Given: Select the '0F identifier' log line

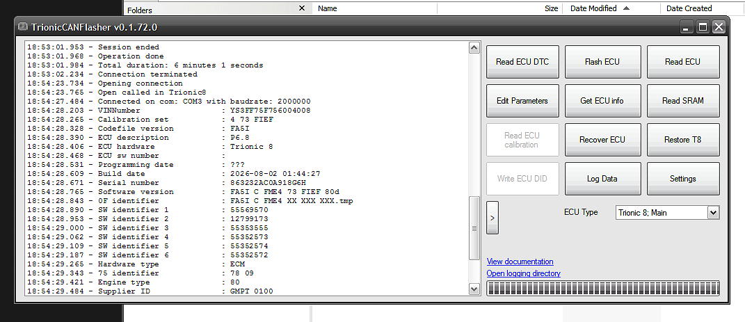Looking at the screenshot, I should 190,201.
